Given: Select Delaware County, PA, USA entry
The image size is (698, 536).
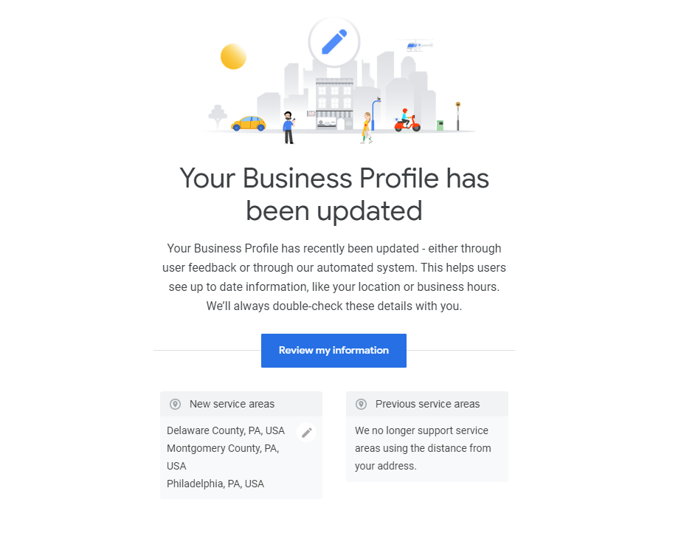Looking at the screenshot, I should tap(226, 430).
